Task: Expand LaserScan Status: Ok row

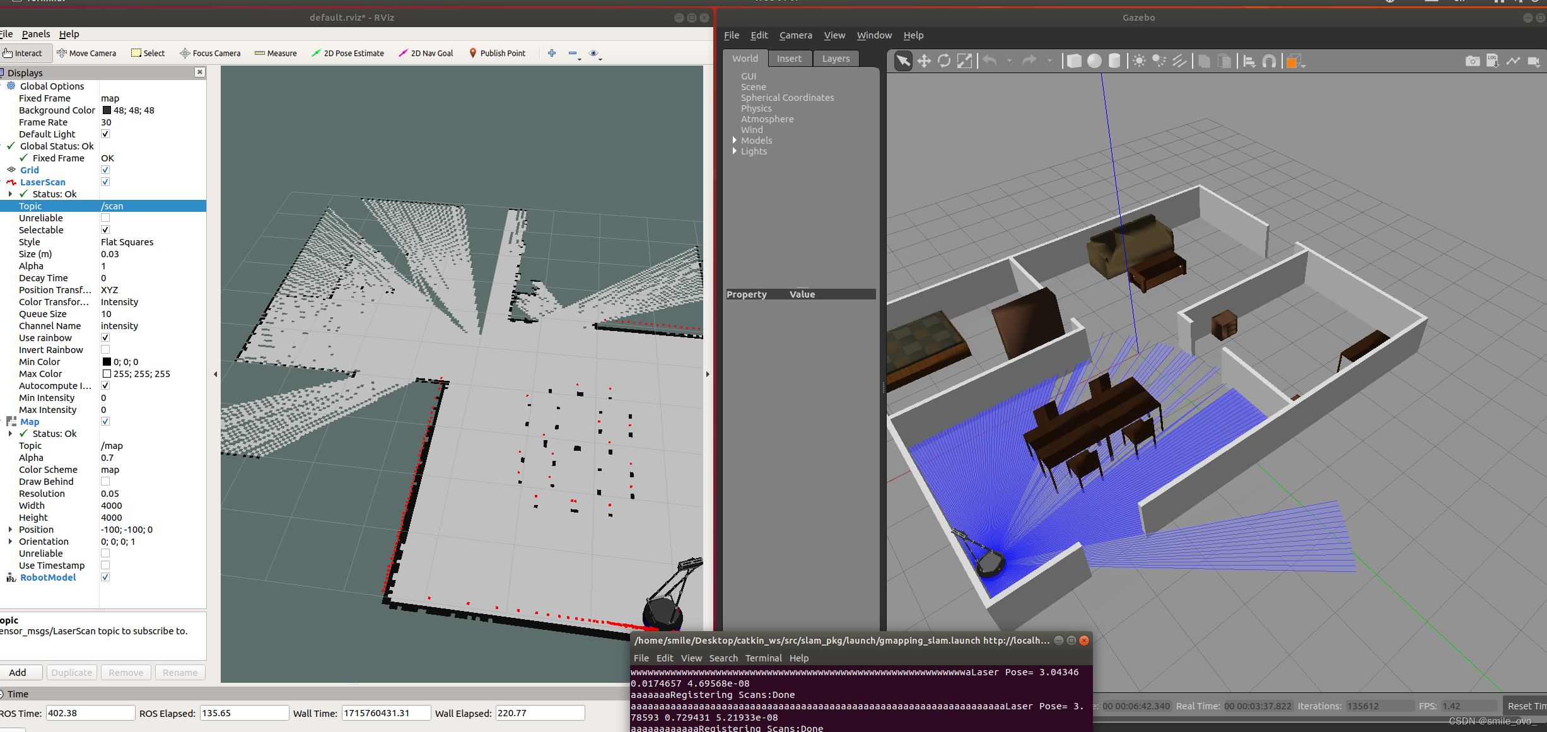Action: pos(10,194)
